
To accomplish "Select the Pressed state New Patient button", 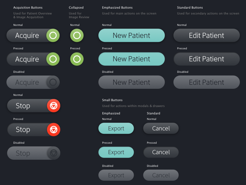I will [x=132, y=59].
